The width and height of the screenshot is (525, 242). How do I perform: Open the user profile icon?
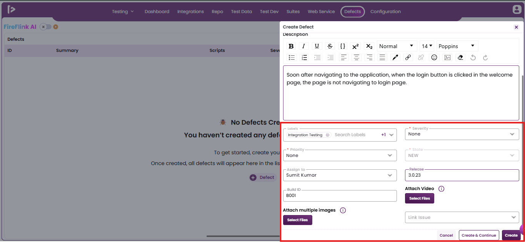coord(517,10)
